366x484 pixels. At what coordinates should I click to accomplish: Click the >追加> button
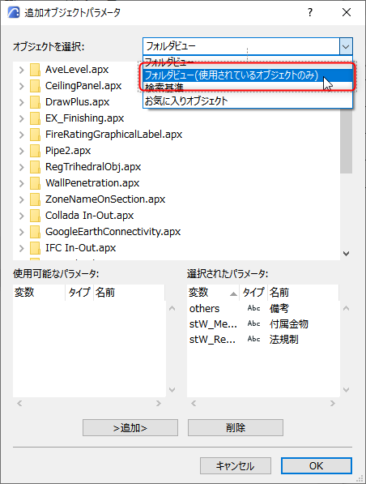(130, 427)
